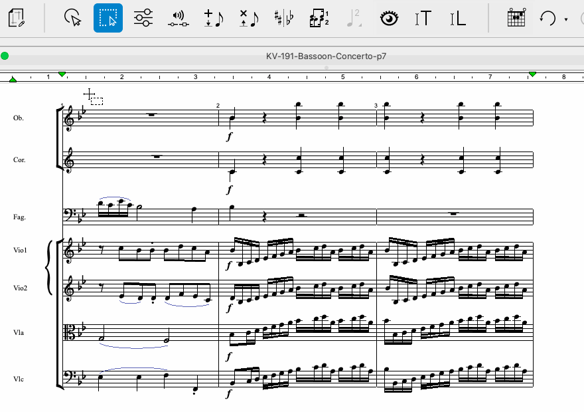
Task: Expand the undo history dropdown arrow
Action: pyautogui.click(x=565, y=19)
